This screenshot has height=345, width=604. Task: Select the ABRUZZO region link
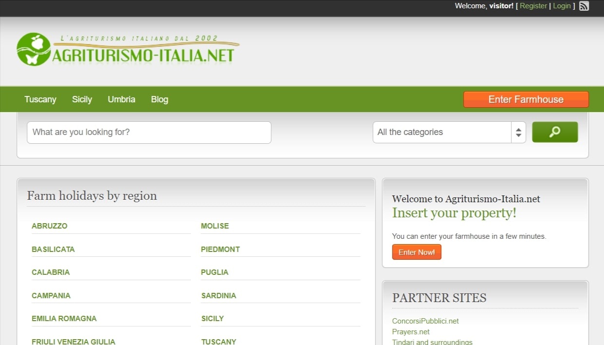(50, 226)
